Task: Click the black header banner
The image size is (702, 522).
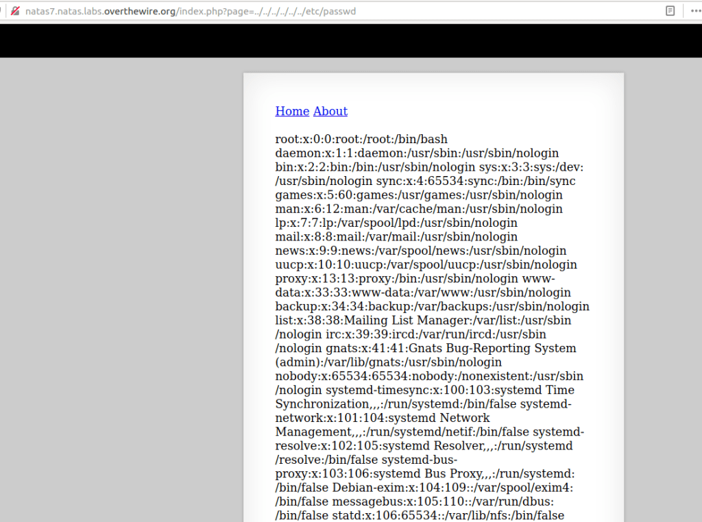Action: 351,40
